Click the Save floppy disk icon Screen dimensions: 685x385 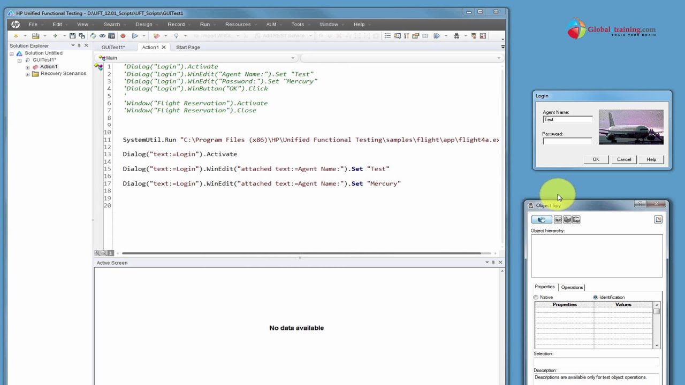pyautogui.click(x=72, y=36)
